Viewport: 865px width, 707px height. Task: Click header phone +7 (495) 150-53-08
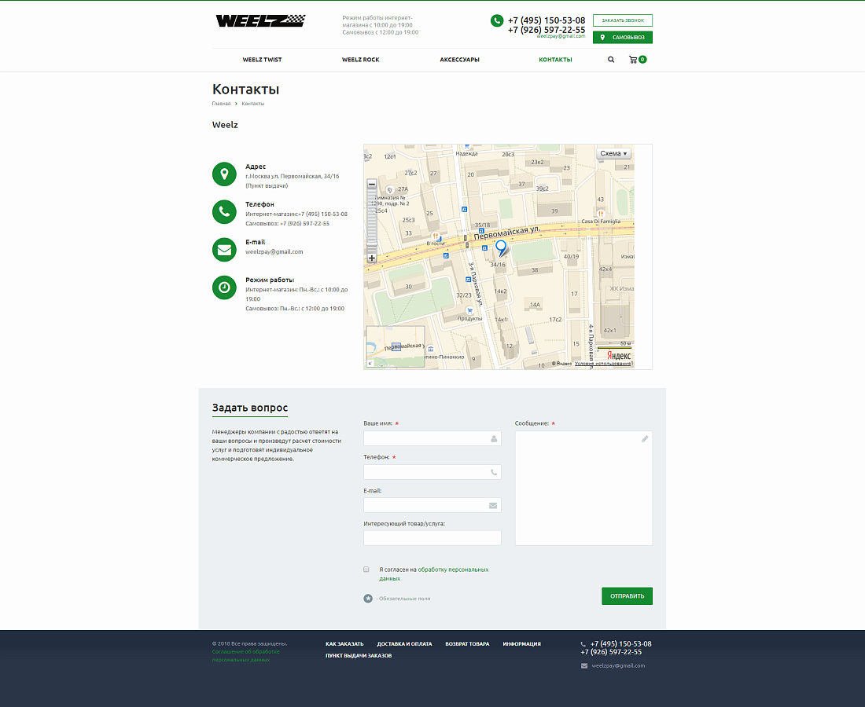click(547, 20)
